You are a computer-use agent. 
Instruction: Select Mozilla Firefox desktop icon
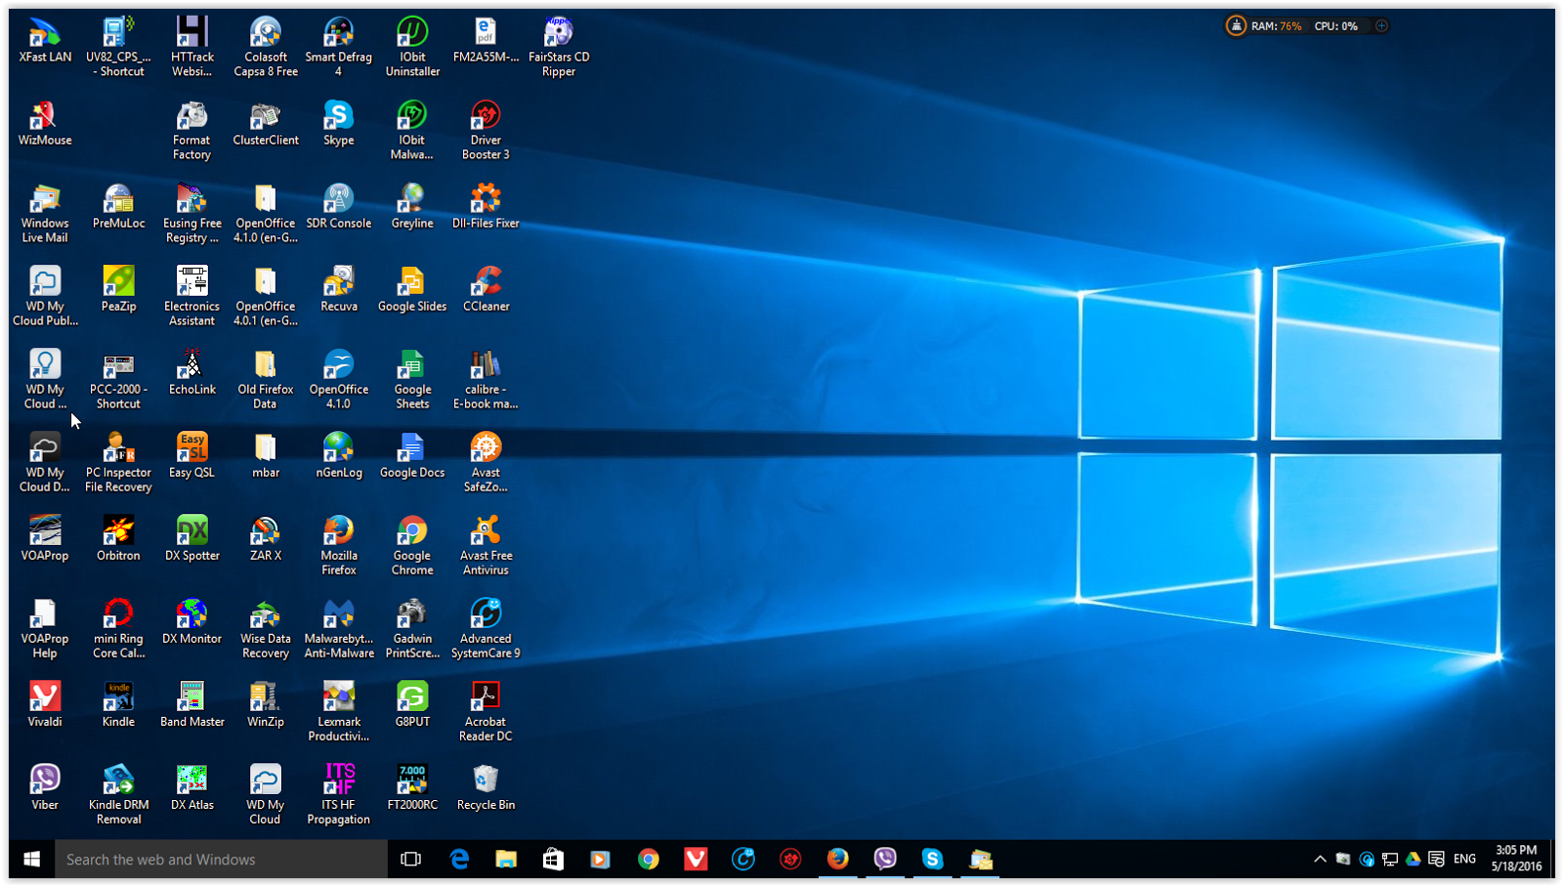pos(338,546)
